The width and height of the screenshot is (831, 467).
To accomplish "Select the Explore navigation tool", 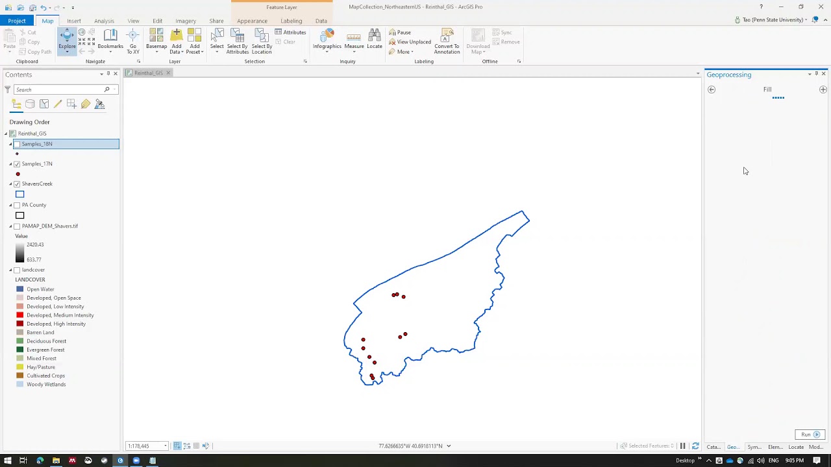I will (67, 40).
